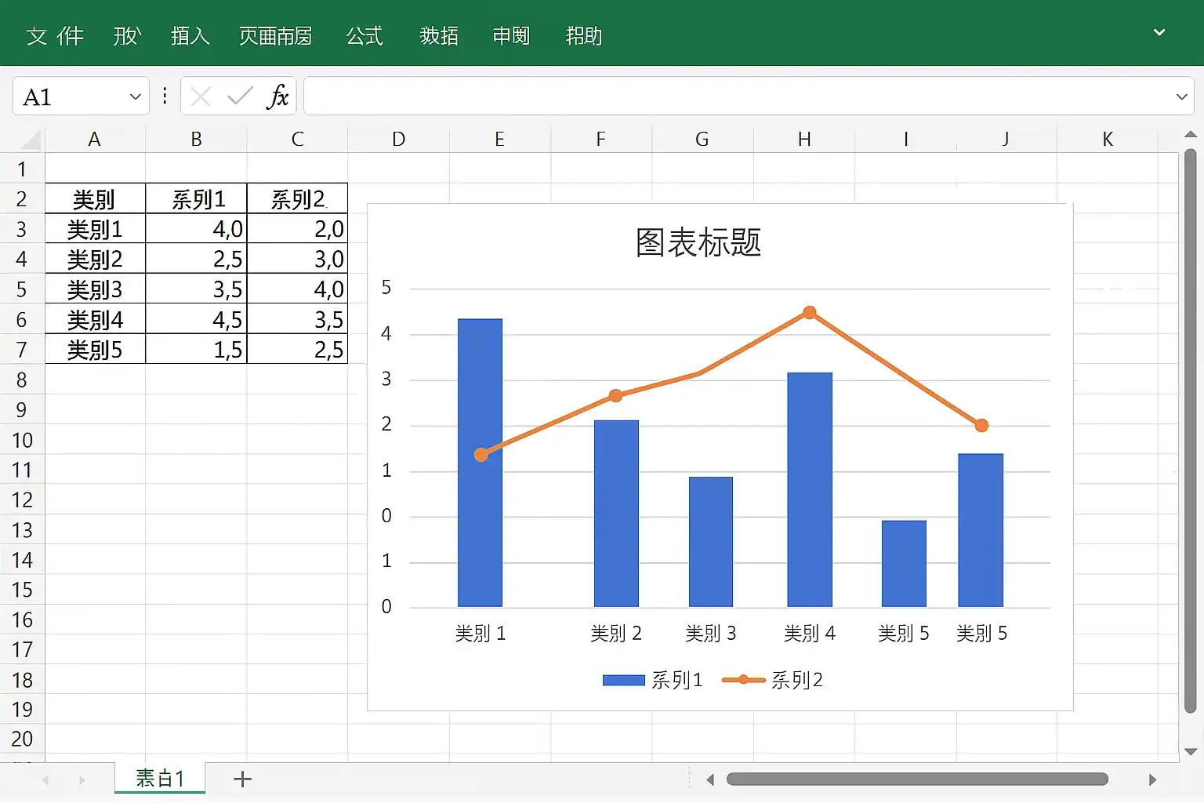
Task: Click the vertical scrollbar up arrow
Action: (1190, 135)
